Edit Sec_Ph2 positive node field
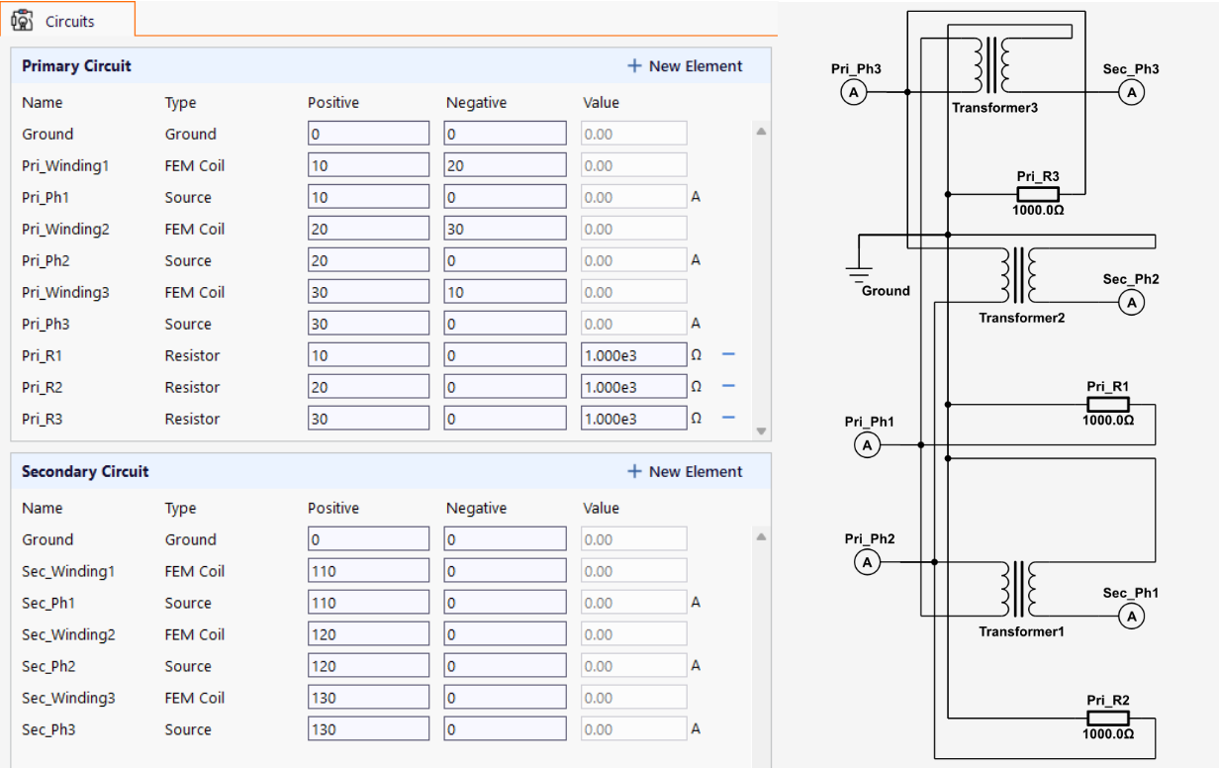The width and height of the screenshot is (1219, 768). [x=369, y=666]
